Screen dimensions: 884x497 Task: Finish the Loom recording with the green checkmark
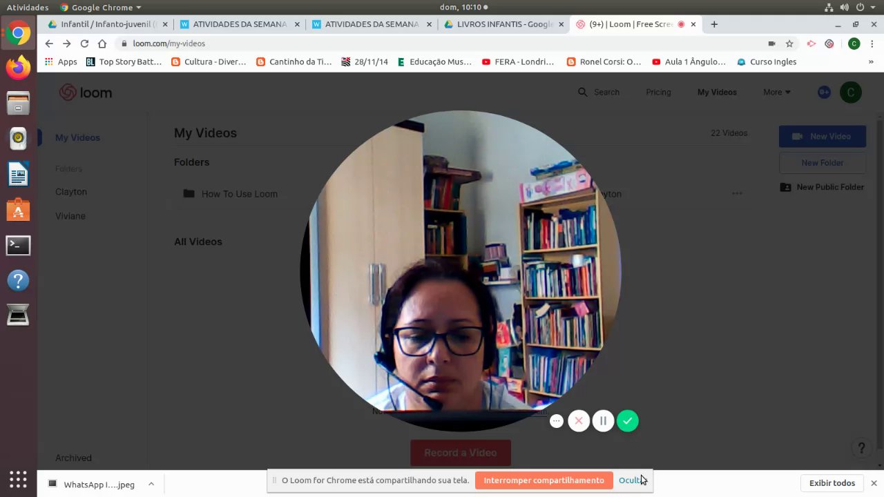627,420
